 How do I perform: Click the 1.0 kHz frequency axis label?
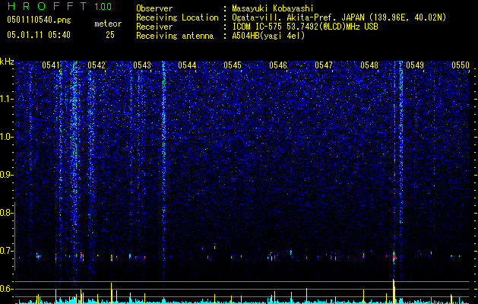6,137
